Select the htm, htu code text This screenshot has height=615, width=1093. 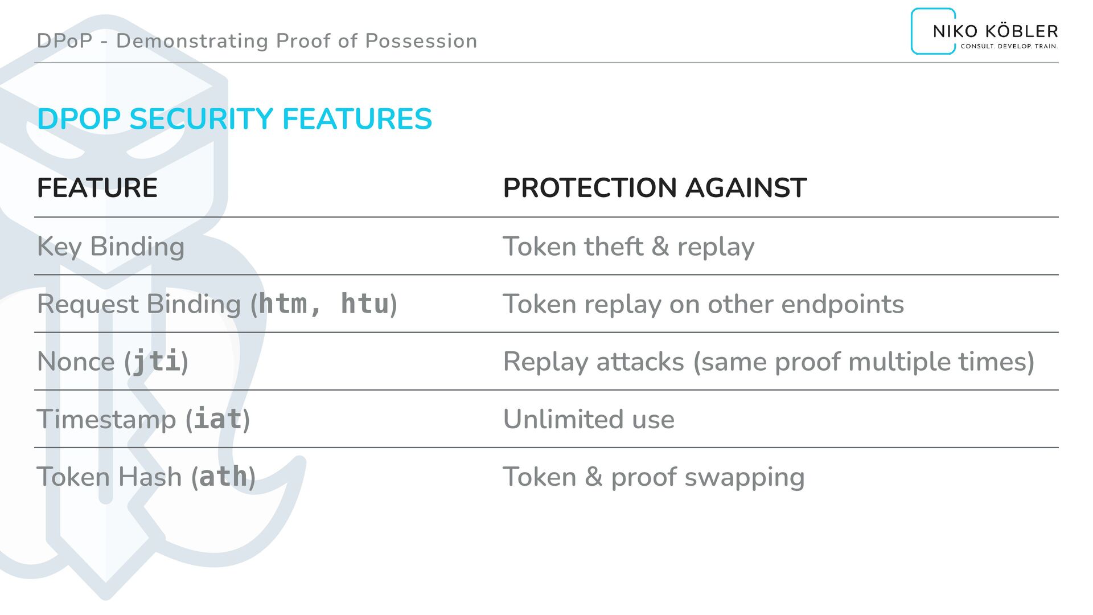coord(324,304)
